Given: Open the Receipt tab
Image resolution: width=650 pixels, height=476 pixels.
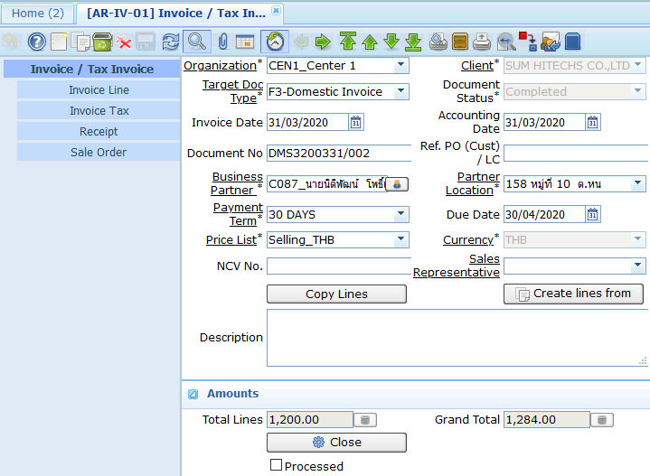Looking at the screenshot, I should coord(99,131).
